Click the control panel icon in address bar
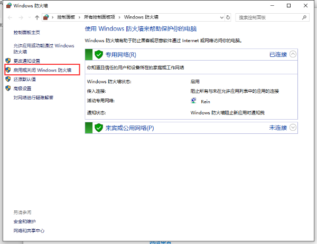This screenshot has width=317, height=244. click(46, 17)
